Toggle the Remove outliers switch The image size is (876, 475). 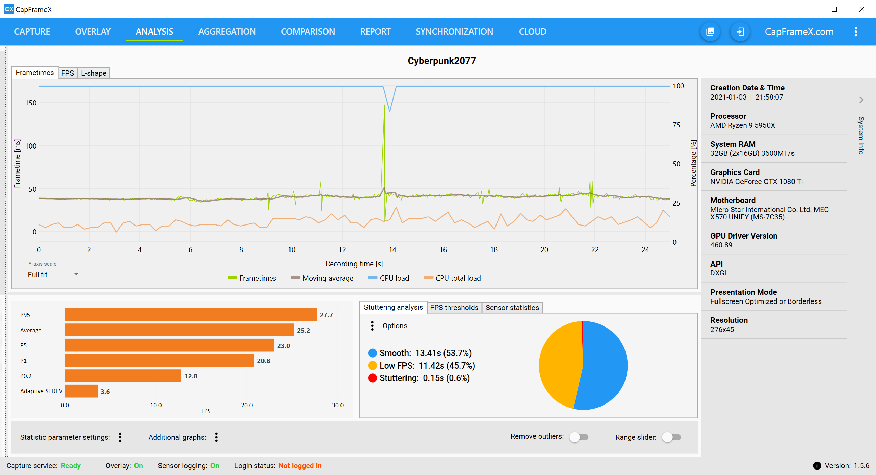pos(579,437)
